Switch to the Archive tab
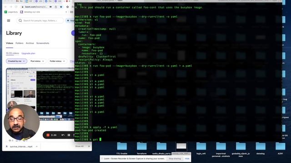Viewport: 291px width, 163px height. click(30, 43)
